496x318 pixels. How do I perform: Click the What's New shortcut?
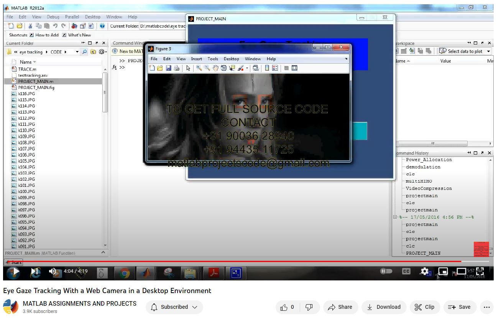point(77,35)
